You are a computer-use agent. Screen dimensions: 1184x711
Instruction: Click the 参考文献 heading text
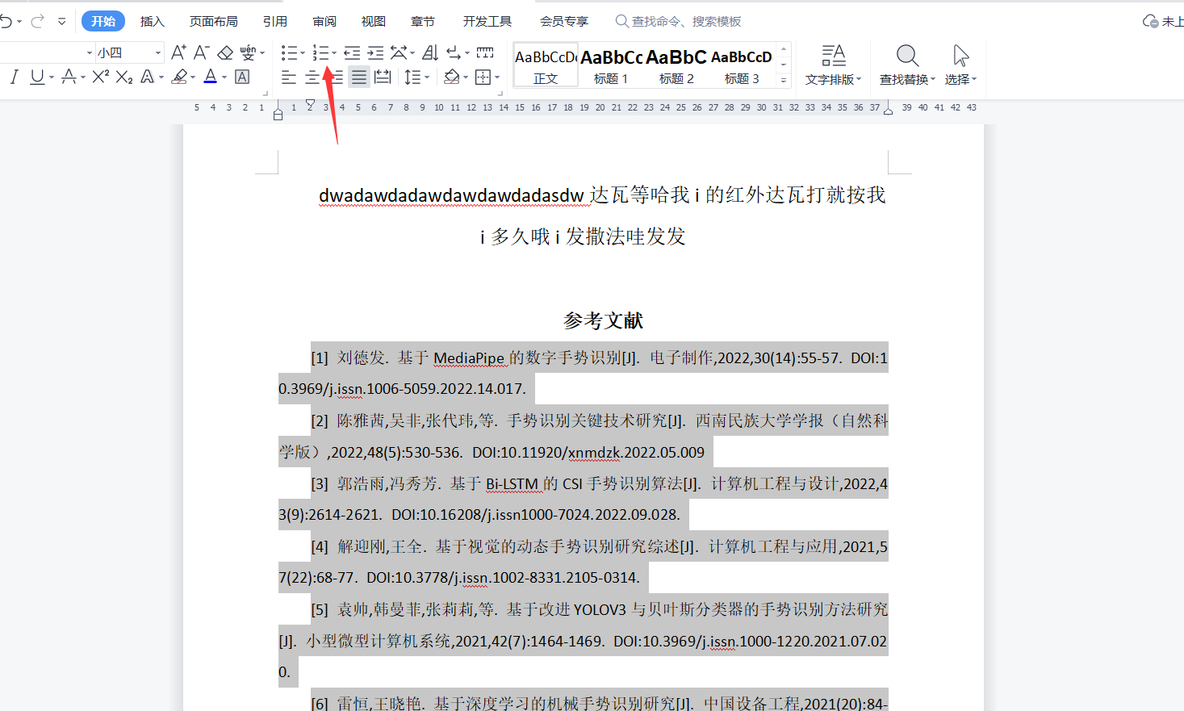(603, 320)
